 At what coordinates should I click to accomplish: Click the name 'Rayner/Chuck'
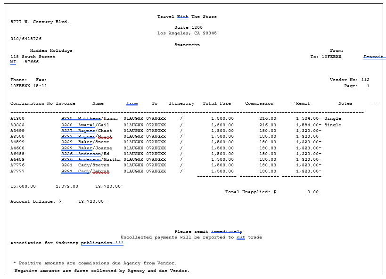95,131
